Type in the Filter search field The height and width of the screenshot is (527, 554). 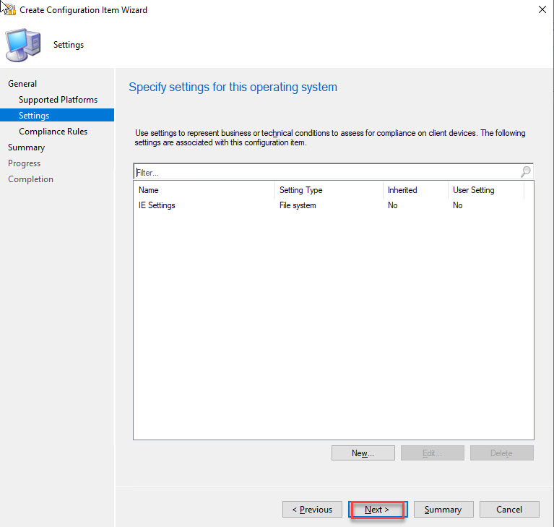click(325, 172)
